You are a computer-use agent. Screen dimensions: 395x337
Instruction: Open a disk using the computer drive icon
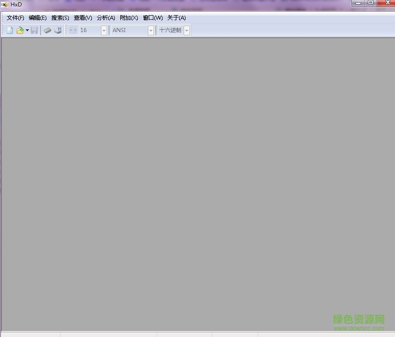click(58, 30)
